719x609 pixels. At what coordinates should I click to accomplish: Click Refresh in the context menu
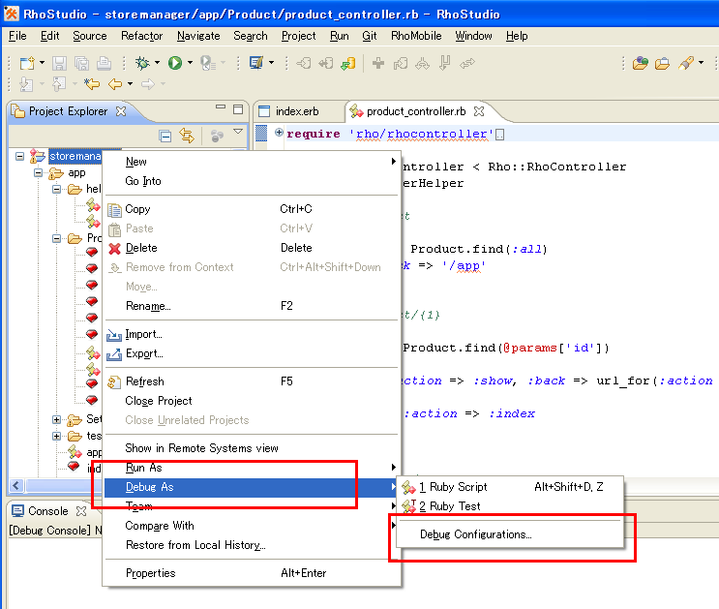(251, 381)
